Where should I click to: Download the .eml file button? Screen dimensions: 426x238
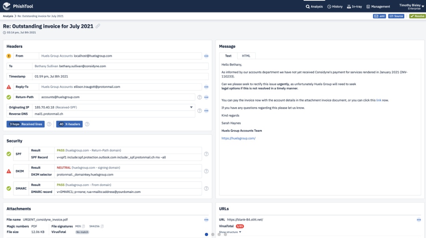tap(379, 16)
